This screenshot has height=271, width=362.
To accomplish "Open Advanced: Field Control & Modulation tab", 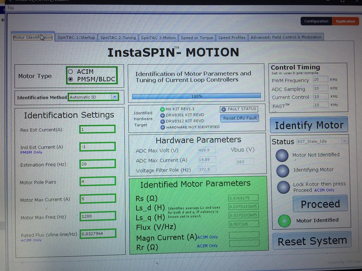I will (286, 37).
